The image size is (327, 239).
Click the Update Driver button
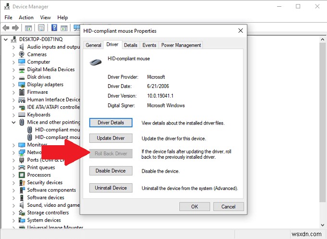(111, 138)
